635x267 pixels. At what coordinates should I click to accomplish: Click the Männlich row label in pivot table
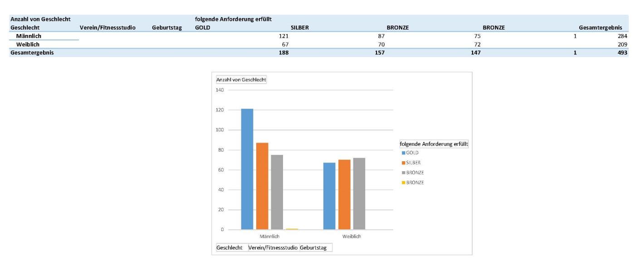pos(29,36)
